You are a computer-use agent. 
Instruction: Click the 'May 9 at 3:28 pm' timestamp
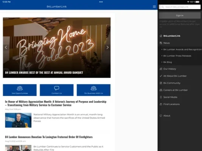tap(13, 109)
